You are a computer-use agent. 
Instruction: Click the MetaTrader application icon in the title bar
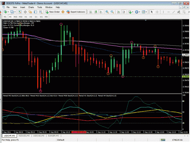(x=3, y=3)
